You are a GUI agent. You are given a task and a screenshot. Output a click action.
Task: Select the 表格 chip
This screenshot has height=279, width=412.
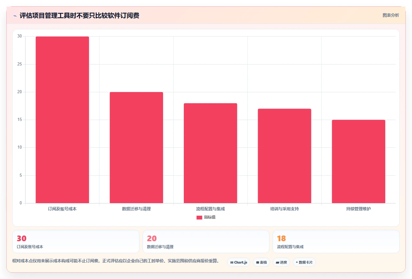(261, 262)
